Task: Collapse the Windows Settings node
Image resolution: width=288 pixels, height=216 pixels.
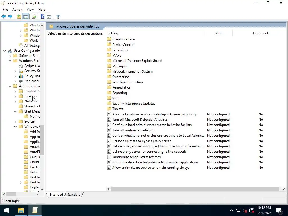Action: click(10, 61)
